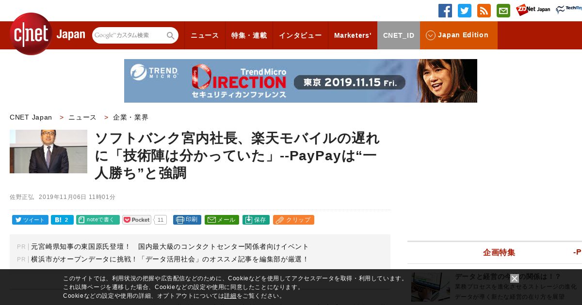Click the date 2019年11月06日 11時01分

(x=77, y=197)
